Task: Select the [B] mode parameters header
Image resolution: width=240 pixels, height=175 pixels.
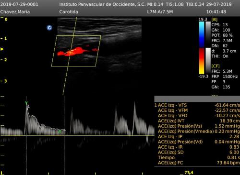Action: pos(215,20)
